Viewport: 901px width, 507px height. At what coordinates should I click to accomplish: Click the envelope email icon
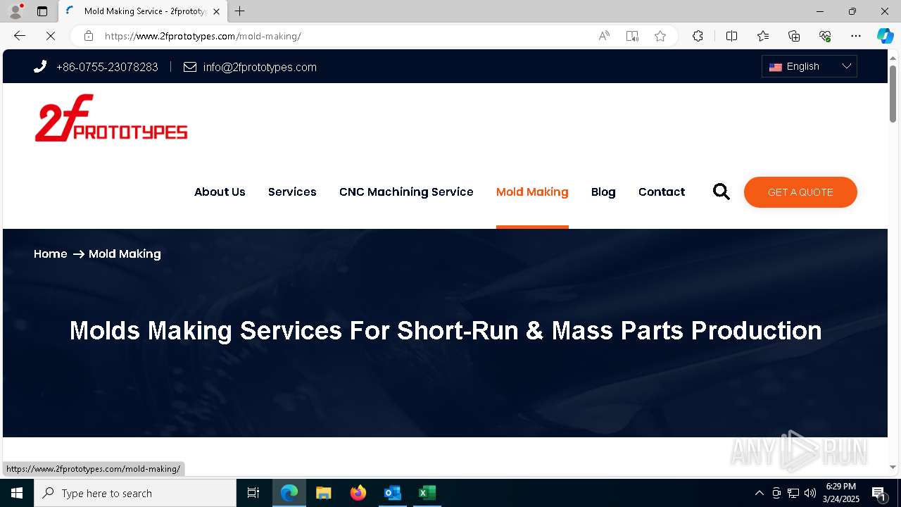pyautogui.click(x=190, y=67)
